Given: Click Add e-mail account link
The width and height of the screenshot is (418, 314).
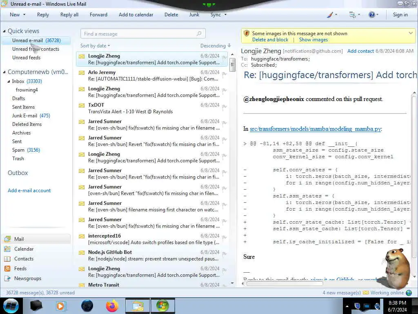Looking at the screenshot, I should coord(29,191).
